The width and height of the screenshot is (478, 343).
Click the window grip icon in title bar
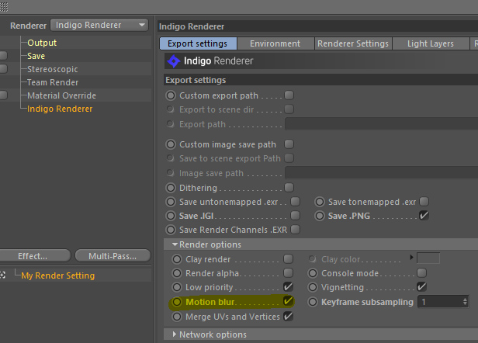coord(4,7)
